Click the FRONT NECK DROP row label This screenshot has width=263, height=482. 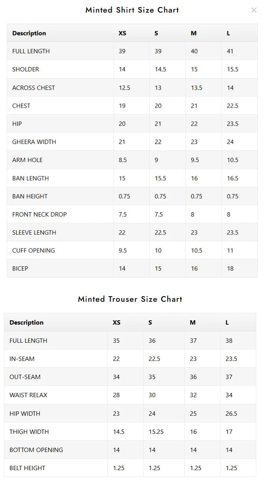tap(39, 215)
